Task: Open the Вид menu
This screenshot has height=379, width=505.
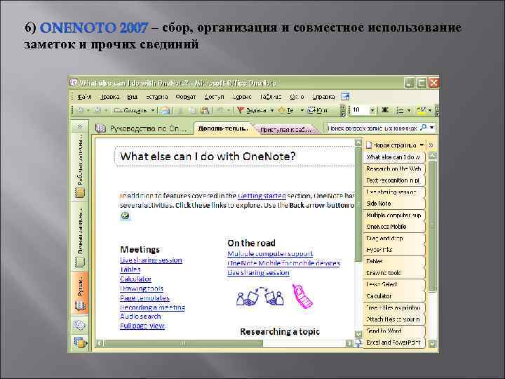Action: click(x=132, y=97)
